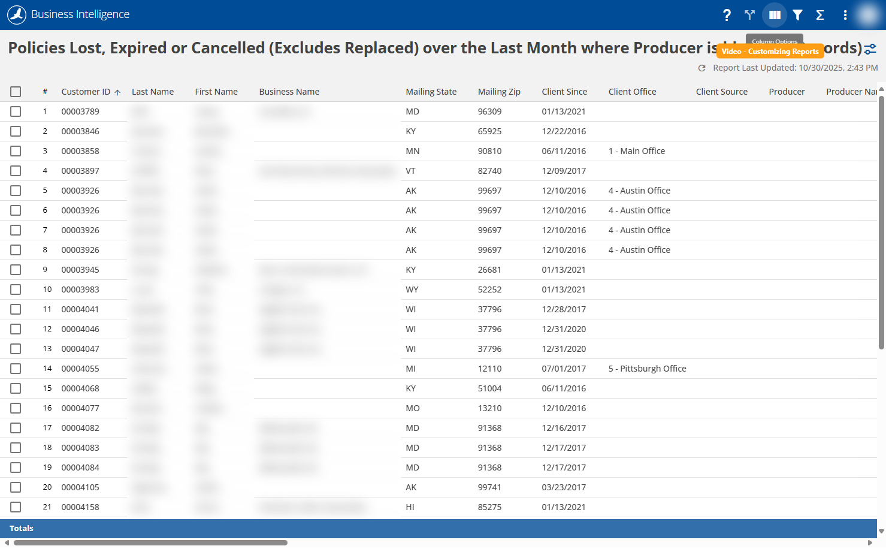Click Client Since column header

tap(564, 92)
